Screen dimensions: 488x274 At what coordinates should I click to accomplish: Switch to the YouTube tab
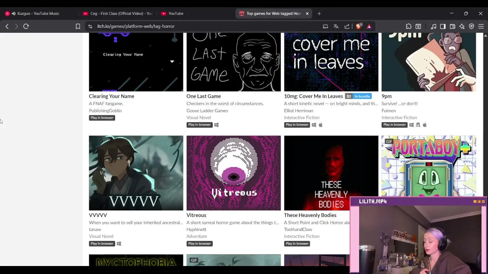(x=195, y=13)
